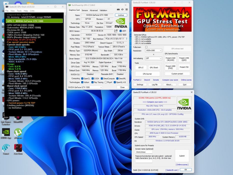Click password protection input field
The image size is (233, 175).
coord(144,161)
